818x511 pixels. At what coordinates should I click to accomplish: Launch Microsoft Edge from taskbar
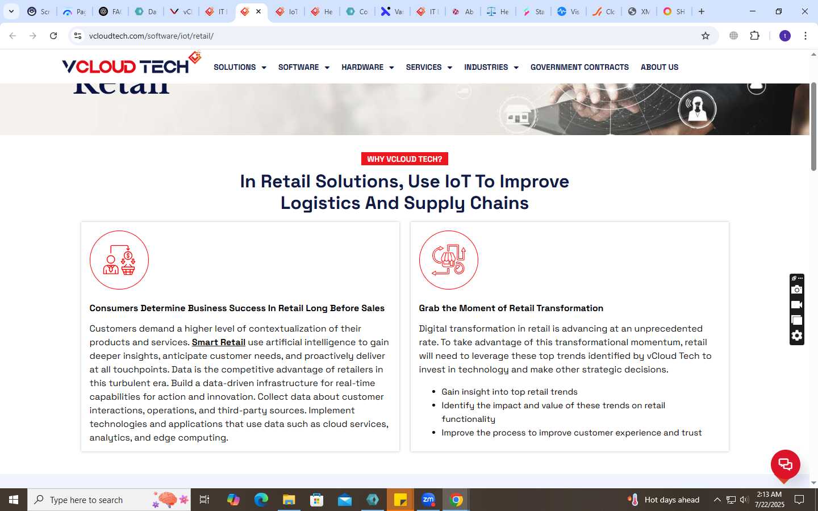click(x=261, y=500)
